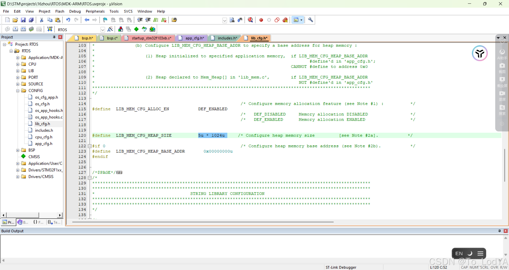The width and height of the screenshot is (509, 270).
Task: Collapse the CONFIG folder
Action: click(18, 91)
